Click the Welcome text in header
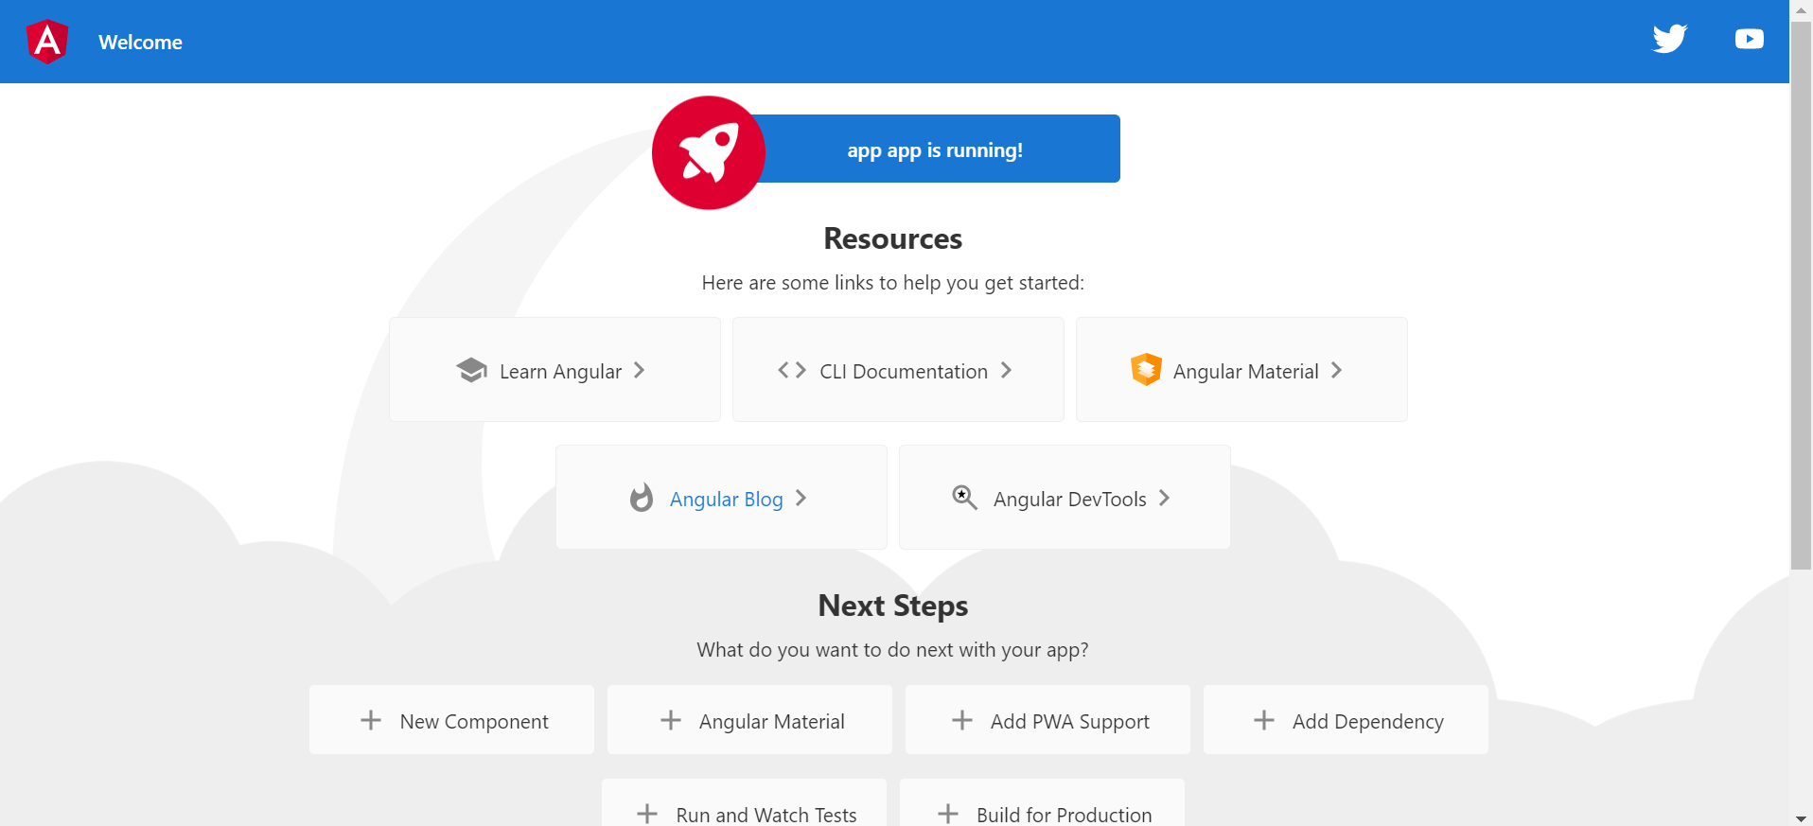The image size is (1813, 826). tap(140, 43)
